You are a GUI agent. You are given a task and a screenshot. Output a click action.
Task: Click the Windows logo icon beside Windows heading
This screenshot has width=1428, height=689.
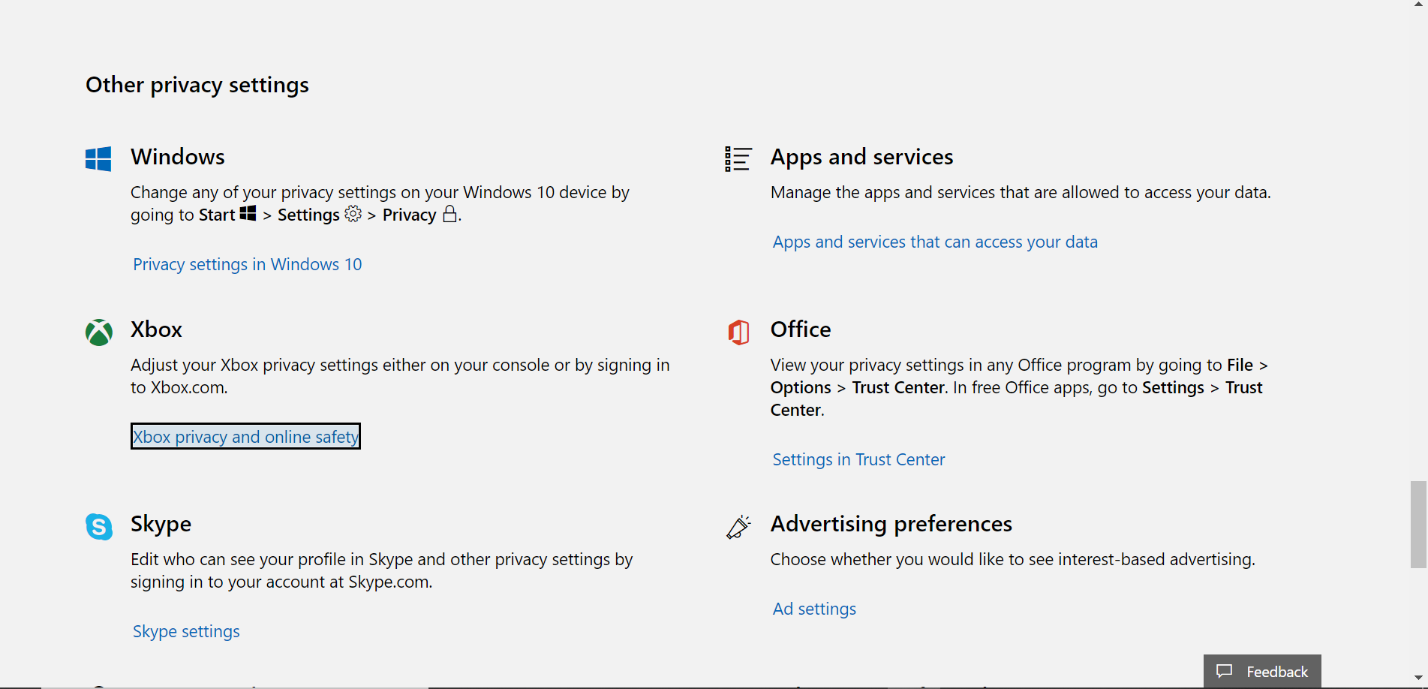[x=98, y=158]
